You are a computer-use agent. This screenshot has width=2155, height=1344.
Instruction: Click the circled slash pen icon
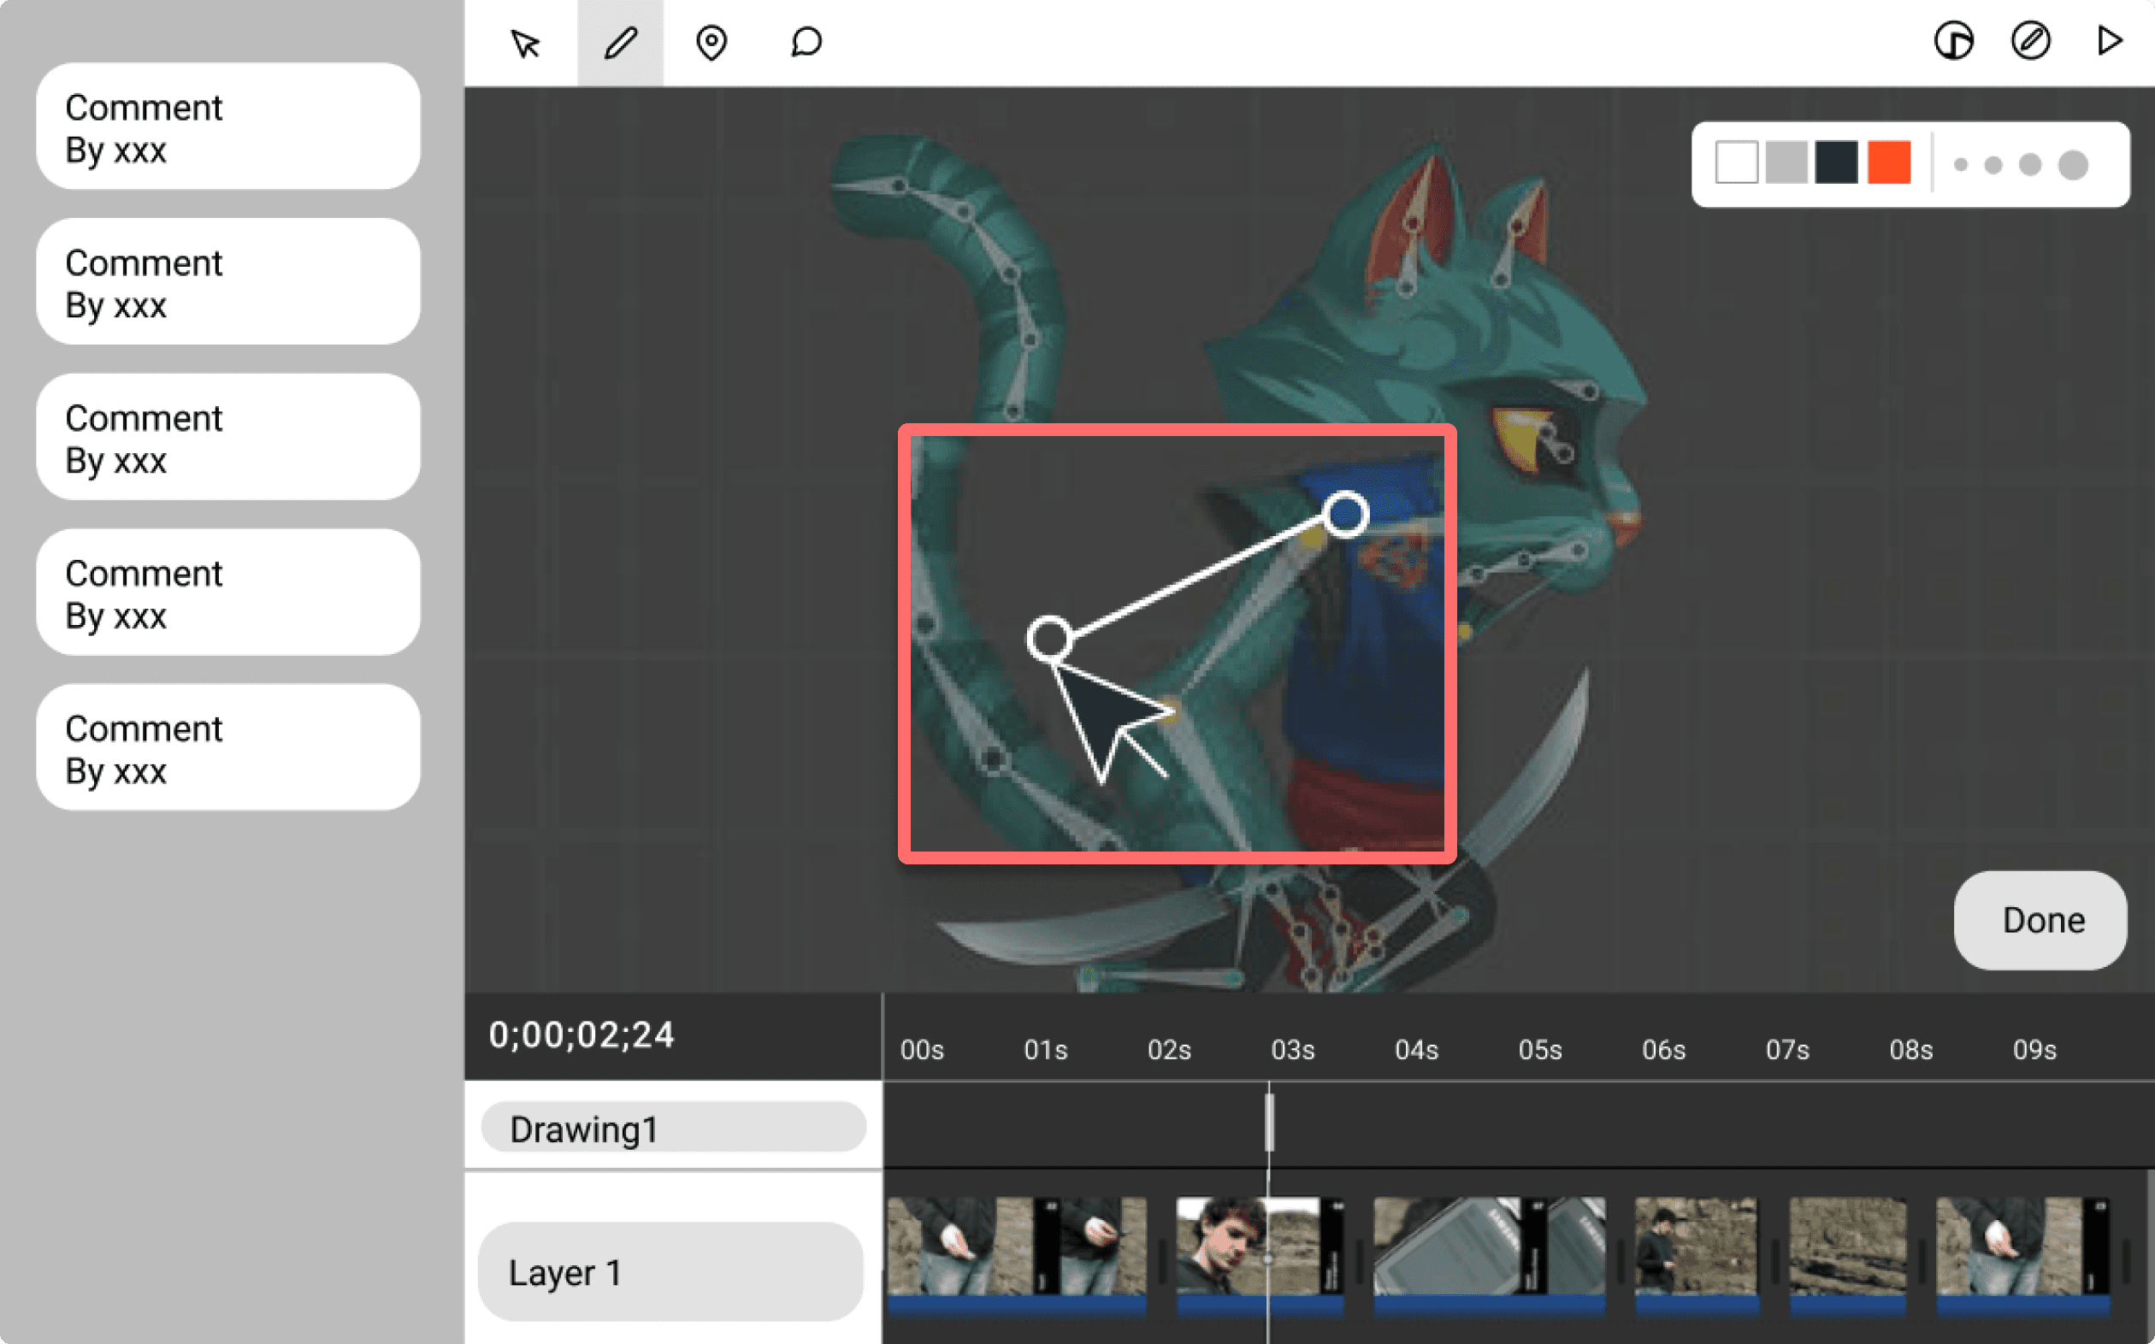2030,41
